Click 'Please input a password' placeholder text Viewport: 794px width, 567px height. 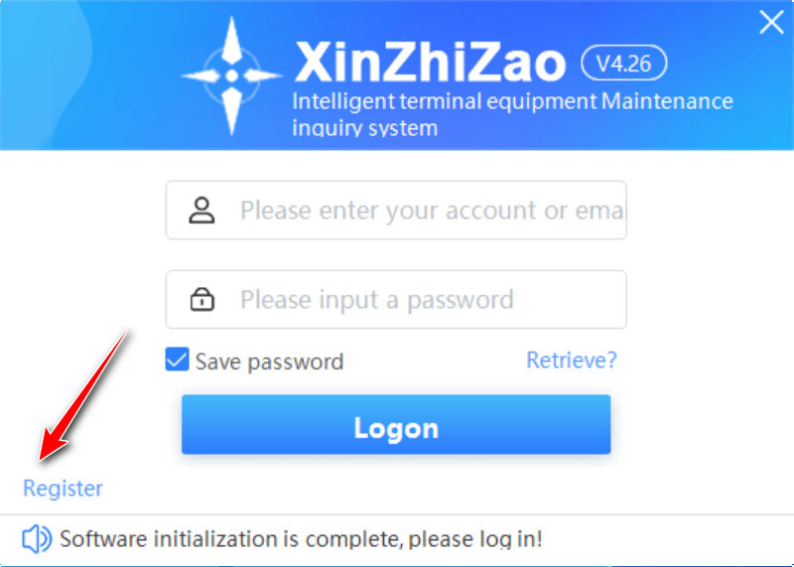click(377, 300)
